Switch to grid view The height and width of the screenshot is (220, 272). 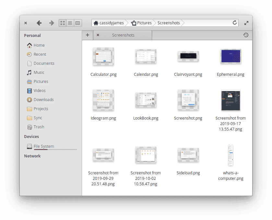coord(62,23)
